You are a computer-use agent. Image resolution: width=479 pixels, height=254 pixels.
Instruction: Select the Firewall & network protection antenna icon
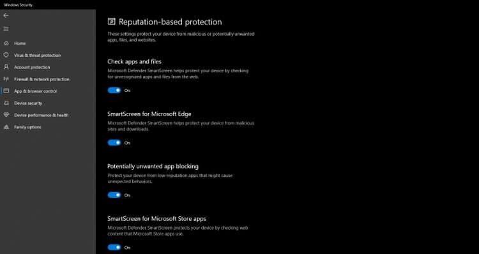pyautogui.click(x=6, y=78)
